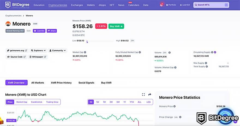Click the verified checkmark by Circulating Supply
Screen dimensions: 240x126
coord(215,52)
